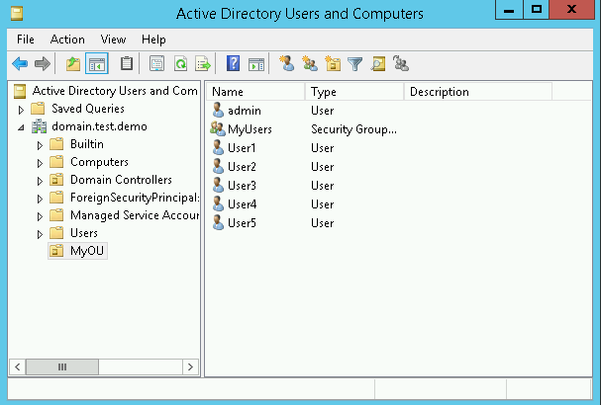Open Properties toolbar icon
Viewport: 601px width, 405px height.
[x=156, y=63]
